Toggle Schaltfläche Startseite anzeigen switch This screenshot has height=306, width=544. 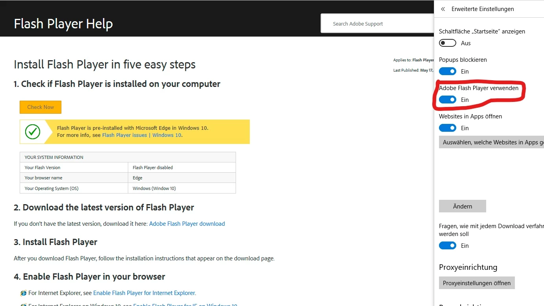[448, 43]
